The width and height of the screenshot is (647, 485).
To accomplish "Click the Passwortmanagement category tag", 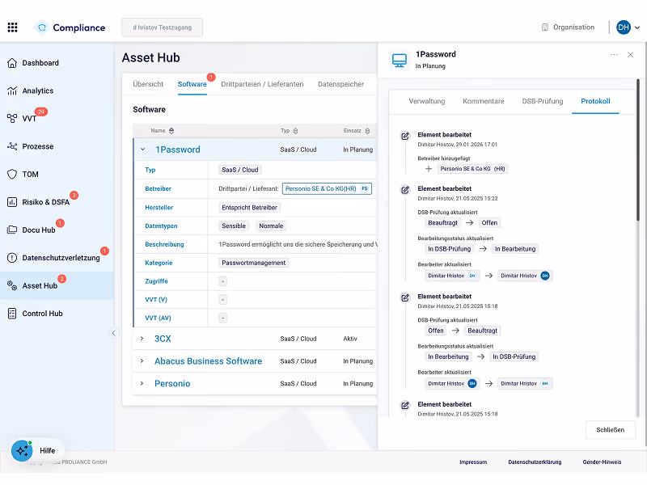I will [x=253, y=263].
